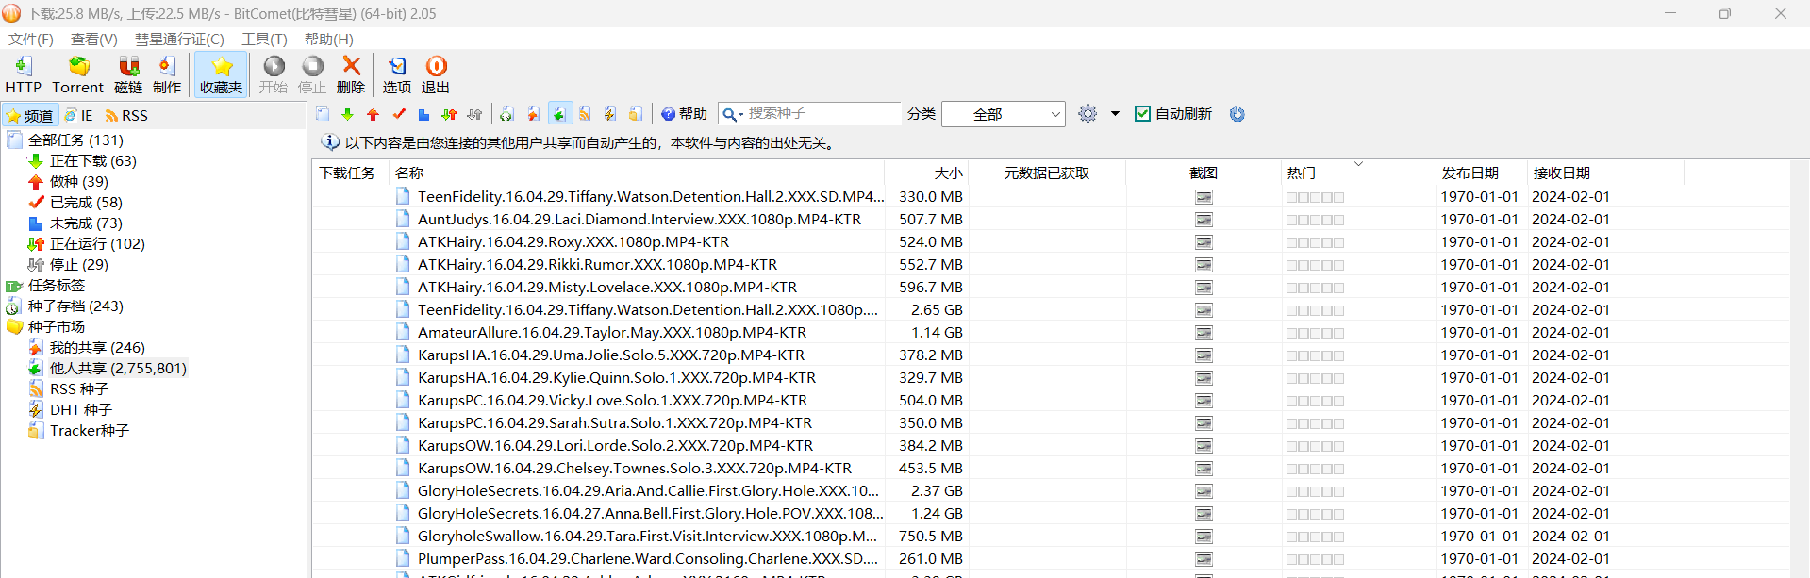1810x578 pixels.
Task: Select 停止 (29) in the tree
Action: coord(79,264)
